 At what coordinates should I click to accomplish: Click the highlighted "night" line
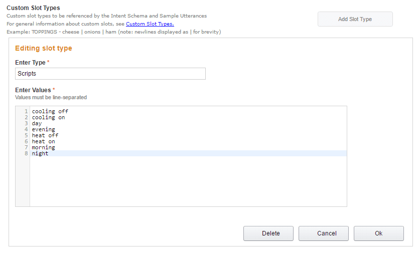pyautogui.click(x=40, y=153)
